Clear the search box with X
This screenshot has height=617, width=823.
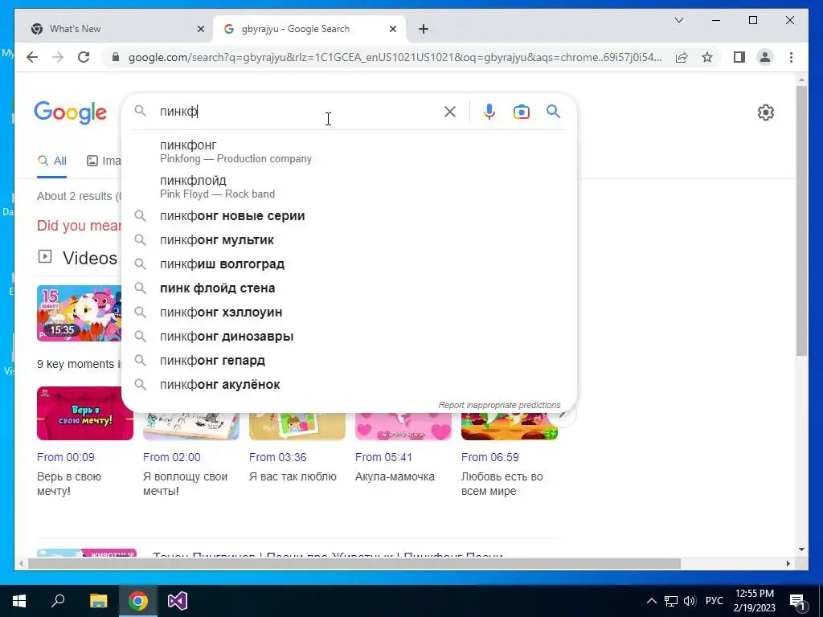pos(450,111)
